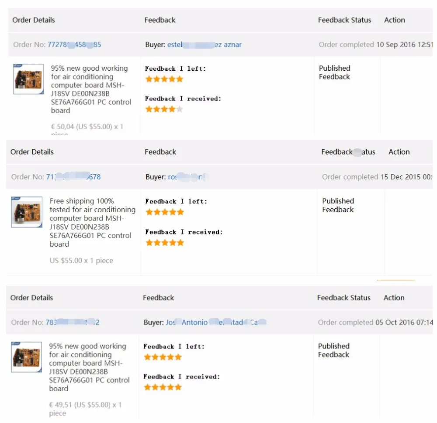Open product thumbnail in the 05 Oct 2016 order

(27, 357)
